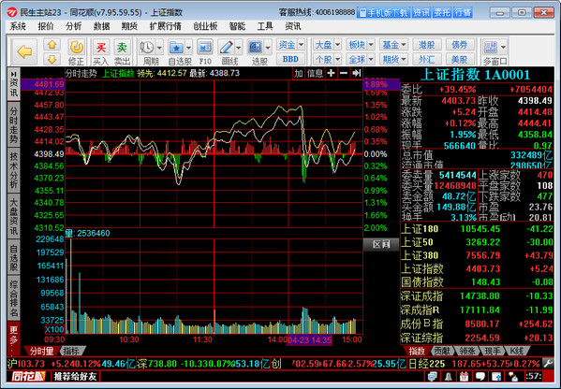Select the 综合排名 sidebar tab
Screen dimensions: 561x389
[x=14, y=299]
